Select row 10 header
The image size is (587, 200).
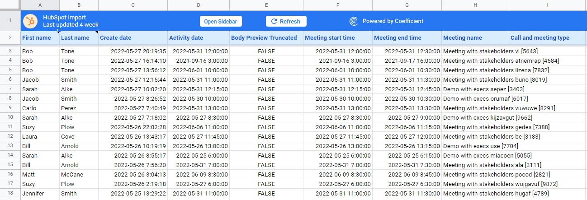pos(10,117)
